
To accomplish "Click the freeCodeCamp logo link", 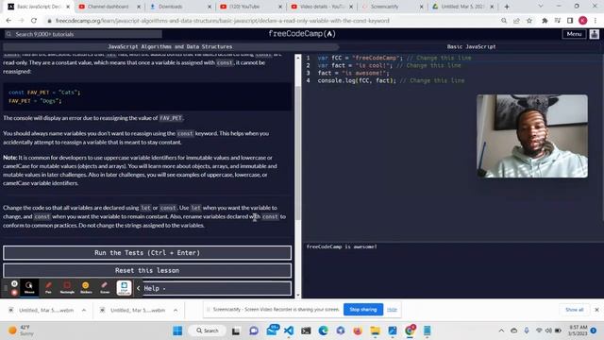I will [x=302, y=34].
